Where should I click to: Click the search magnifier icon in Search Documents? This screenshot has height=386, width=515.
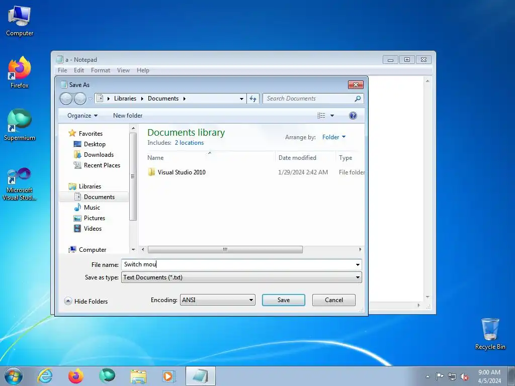coord(358,99)
